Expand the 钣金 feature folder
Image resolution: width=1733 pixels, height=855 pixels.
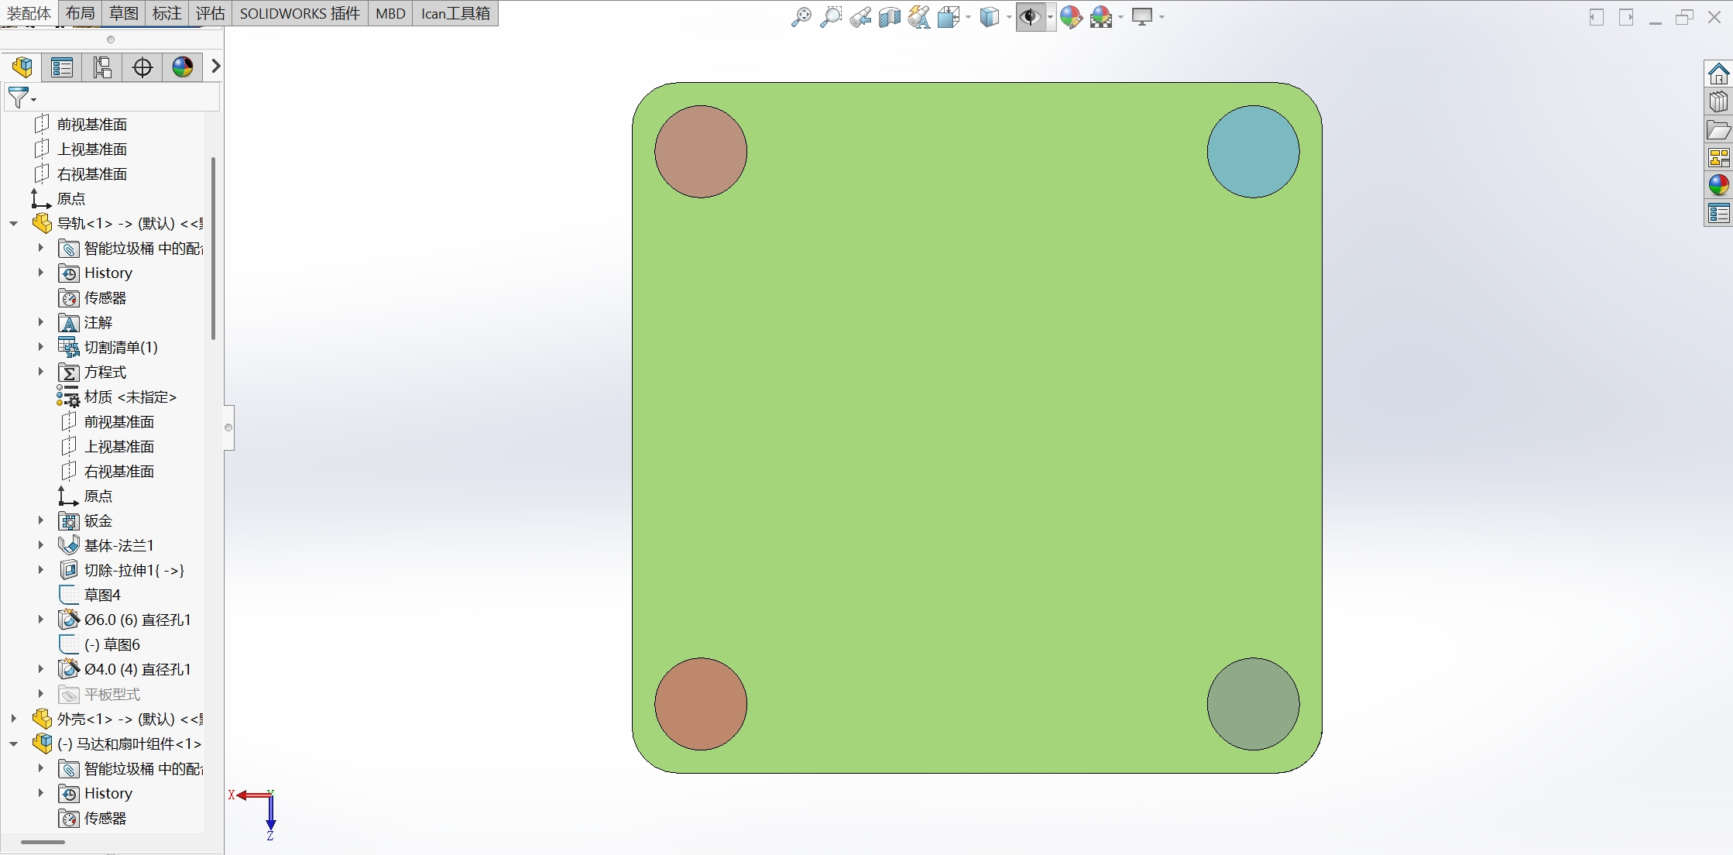(41, 521)
